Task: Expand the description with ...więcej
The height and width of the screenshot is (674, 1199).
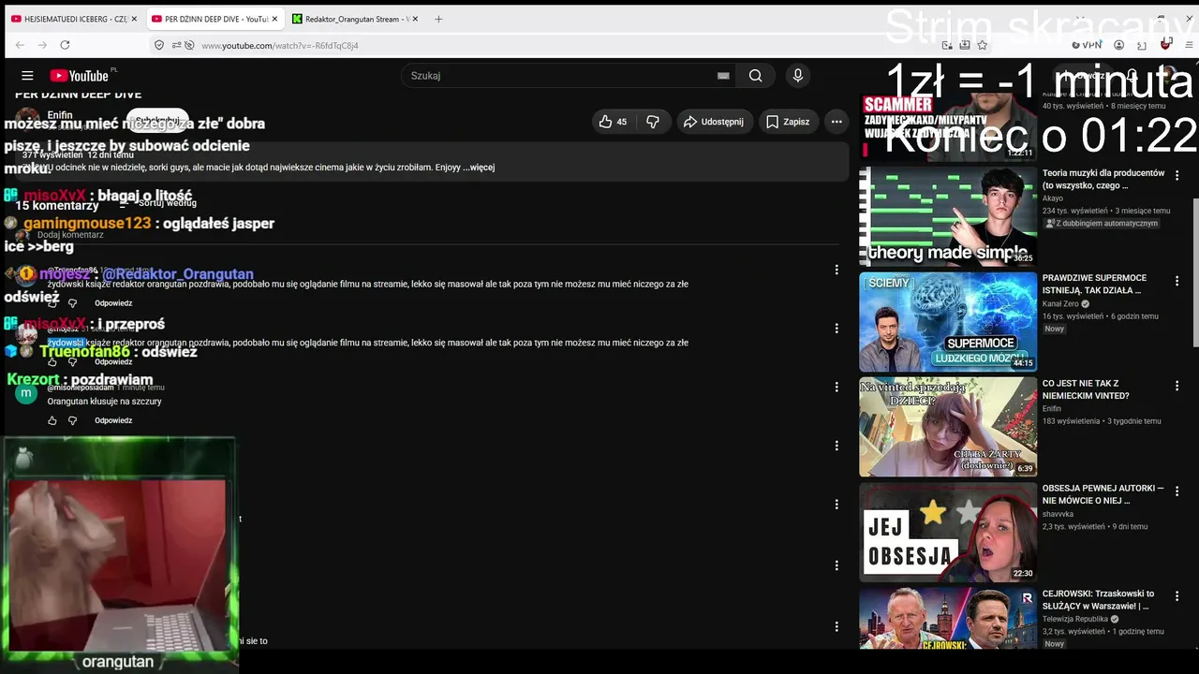Action: 479,168
